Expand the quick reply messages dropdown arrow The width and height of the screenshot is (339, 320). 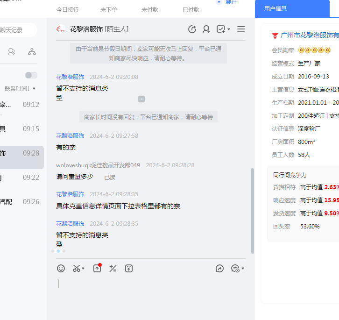click(x=243, y=269)
